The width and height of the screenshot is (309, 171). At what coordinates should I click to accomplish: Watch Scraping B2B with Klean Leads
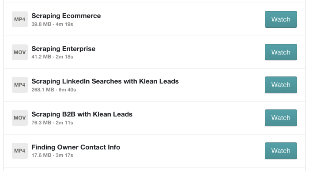281,118
